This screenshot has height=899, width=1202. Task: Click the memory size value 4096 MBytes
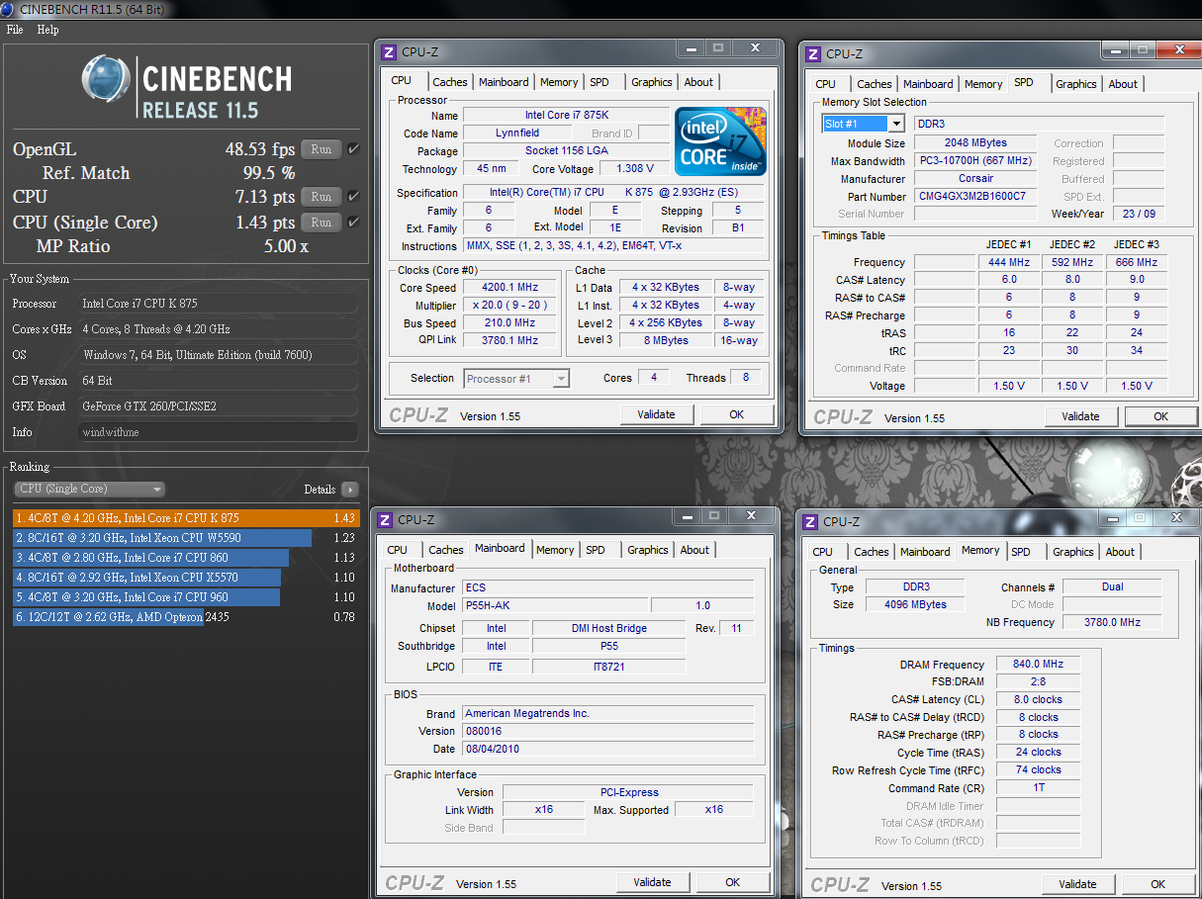tap(917, 604)
